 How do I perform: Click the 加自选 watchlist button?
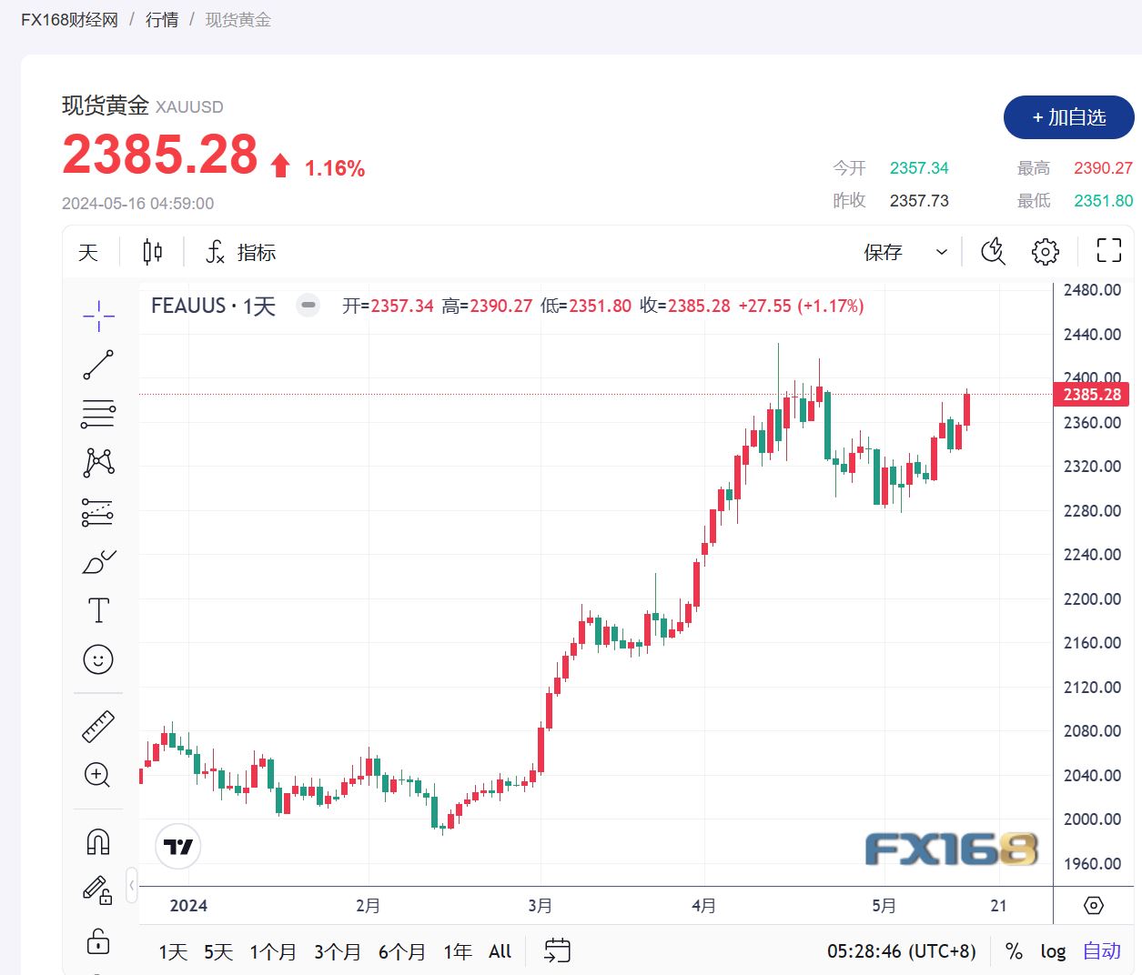pos(1068,118)
